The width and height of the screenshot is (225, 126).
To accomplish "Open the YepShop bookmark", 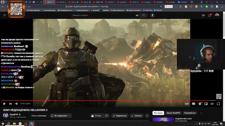I will click(x=105, y=10).
